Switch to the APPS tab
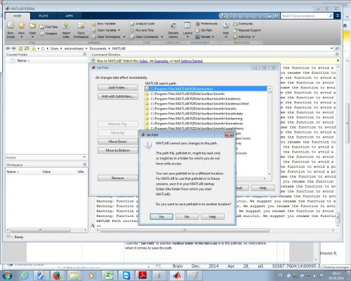 [69, 16]
